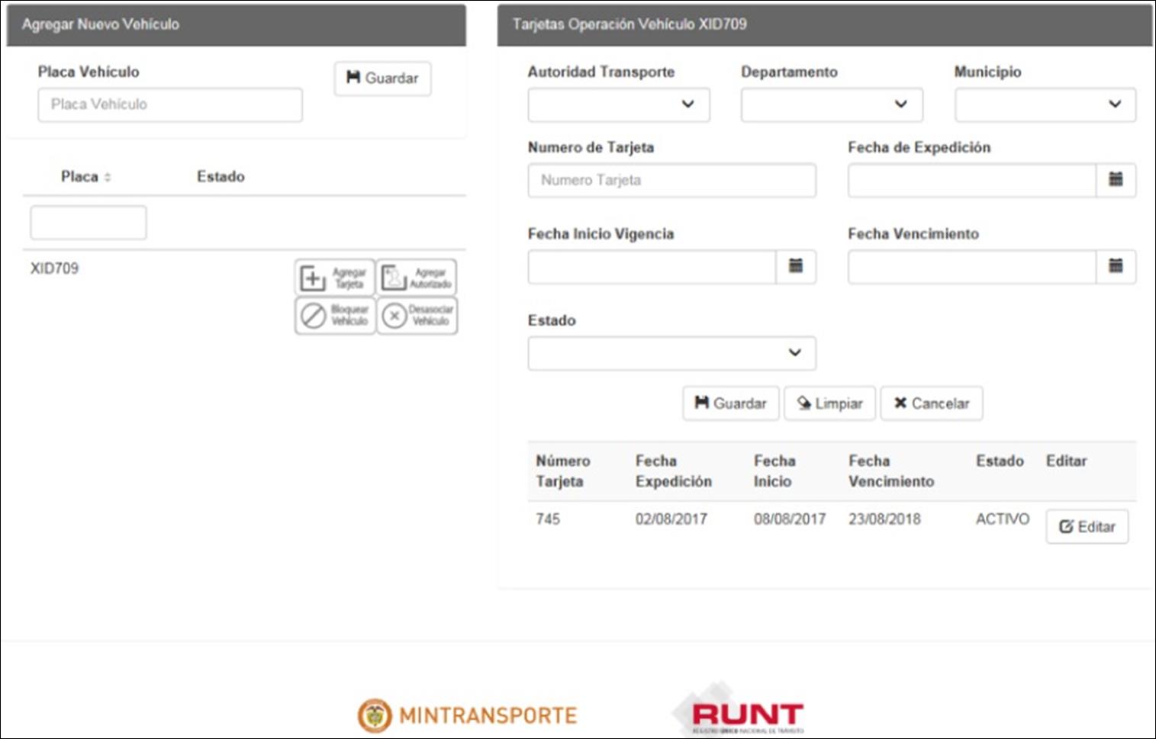The width and height of the screenshot is (1156, 739).
Task: Click the Placa column filter box
Action: (x=88, y=223)
